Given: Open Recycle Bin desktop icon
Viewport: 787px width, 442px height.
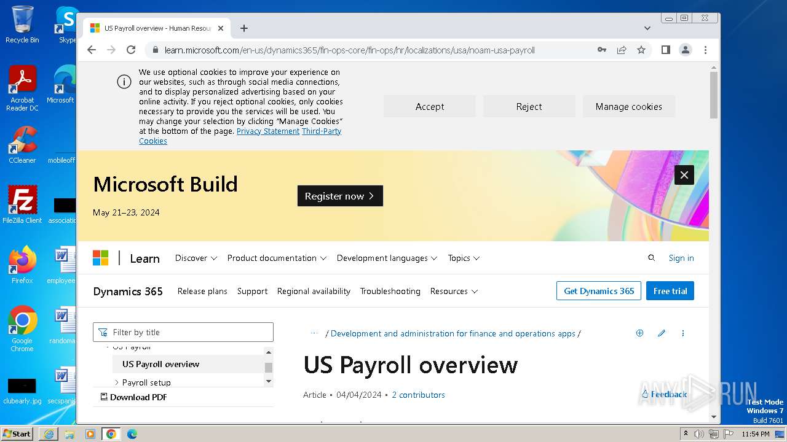Looking at the screenshot, I should tap(22, 24).
